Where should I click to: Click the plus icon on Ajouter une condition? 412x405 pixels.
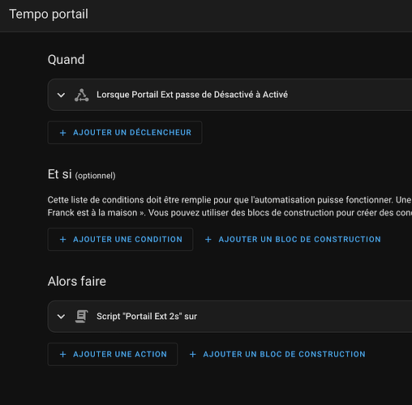(63, 240)
